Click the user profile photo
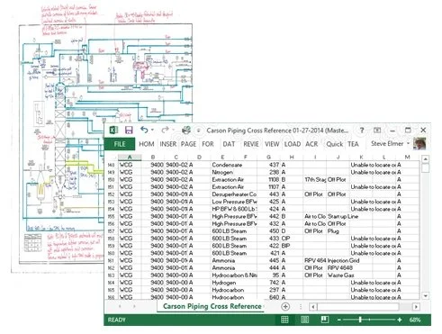The width and height of the screenshot is (442, 334). tap(419, 143)
